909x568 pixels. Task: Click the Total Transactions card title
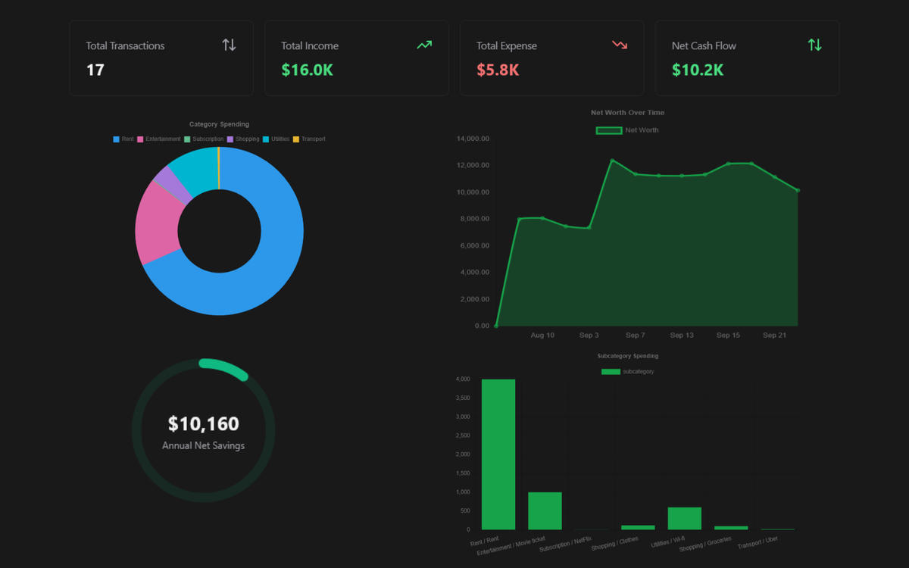[125, 45]
